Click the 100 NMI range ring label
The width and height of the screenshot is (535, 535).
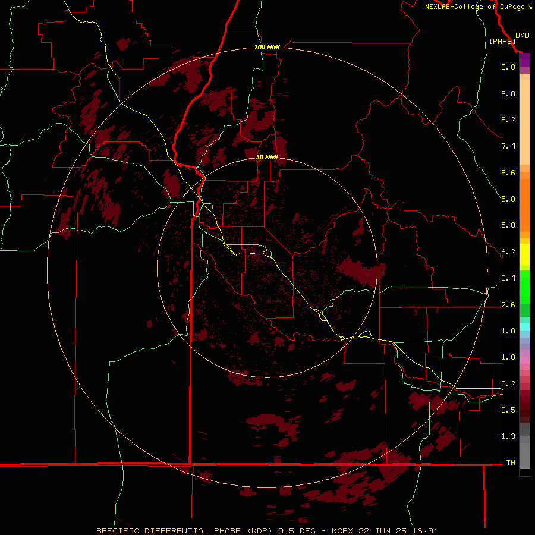click(267, 47)
